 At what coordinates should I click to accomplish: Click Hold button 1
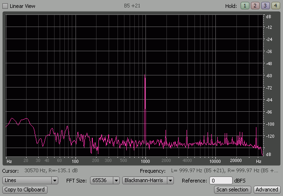245,6
